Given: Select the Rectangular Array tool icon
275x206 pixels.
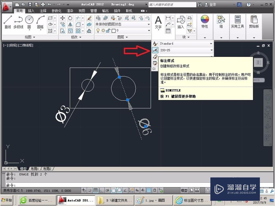Looking at the screenshot, I should pos(78,31).
